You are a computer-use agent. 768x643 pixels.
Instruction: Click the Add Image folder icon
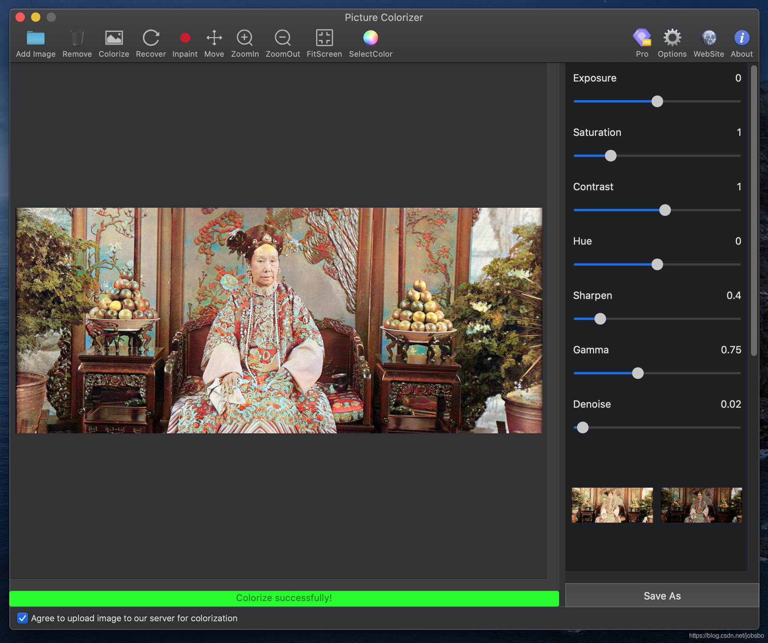pyautogui.click(x=35, y=38)
